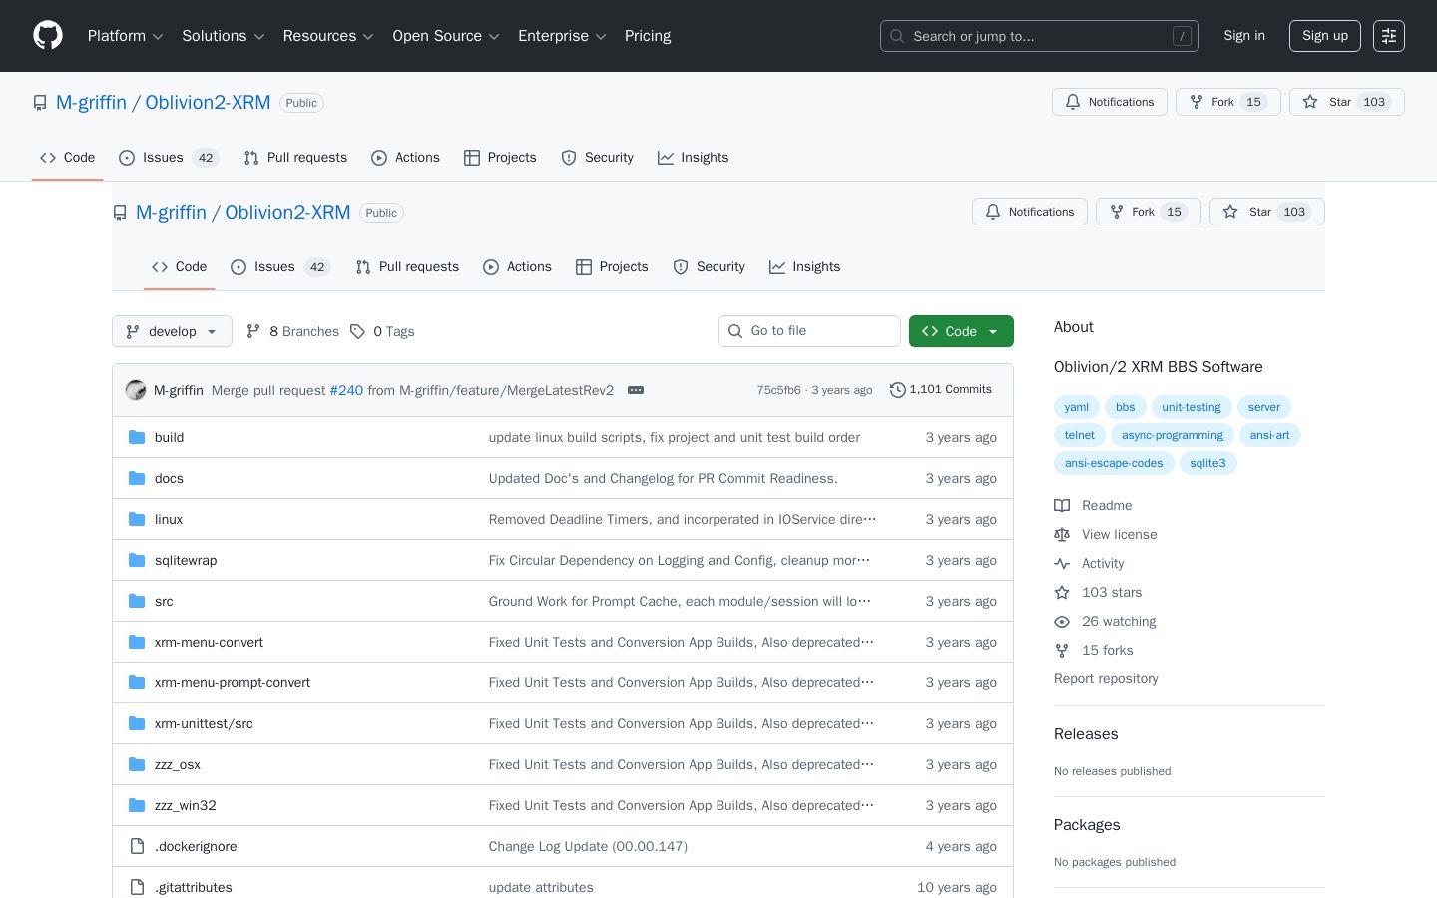Click the eye icon beside 26 watching
This screenshot has height=898, width=1437.
1062,622
